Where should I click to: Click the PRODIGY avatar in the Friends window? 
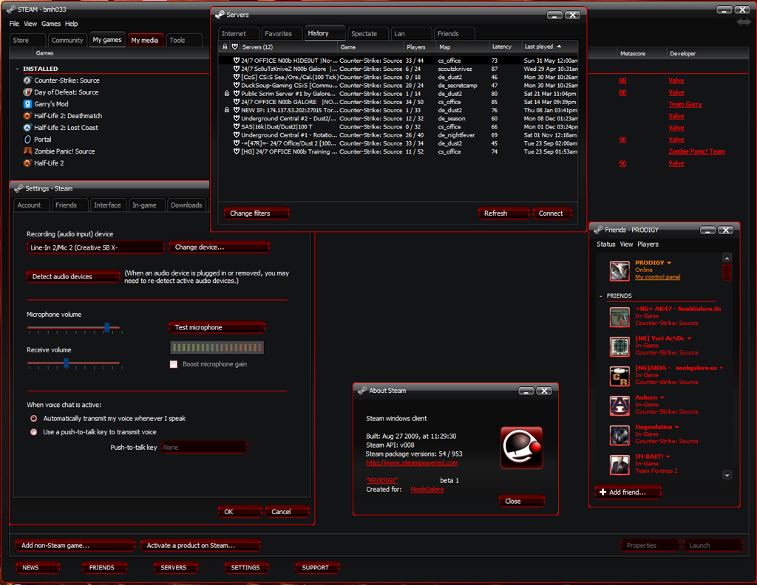(619, 270)
